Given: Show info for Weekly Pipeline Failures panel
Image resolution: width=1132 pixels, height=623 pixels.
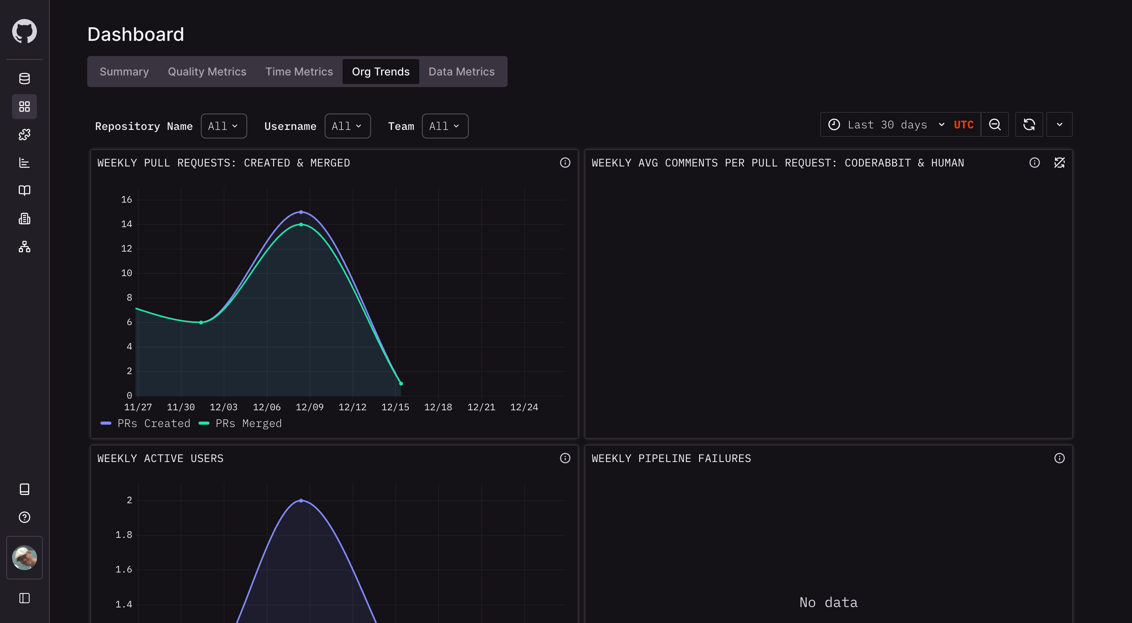Looking at the screenshot, I should (x=1059, y=458).
